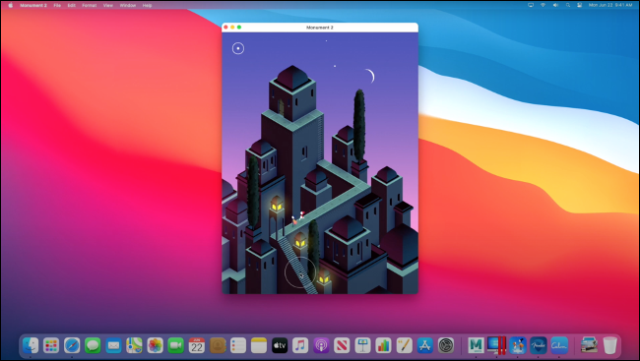
Task: Click the screen mirroring display icon in menu bar
Action: click(531, 5)
